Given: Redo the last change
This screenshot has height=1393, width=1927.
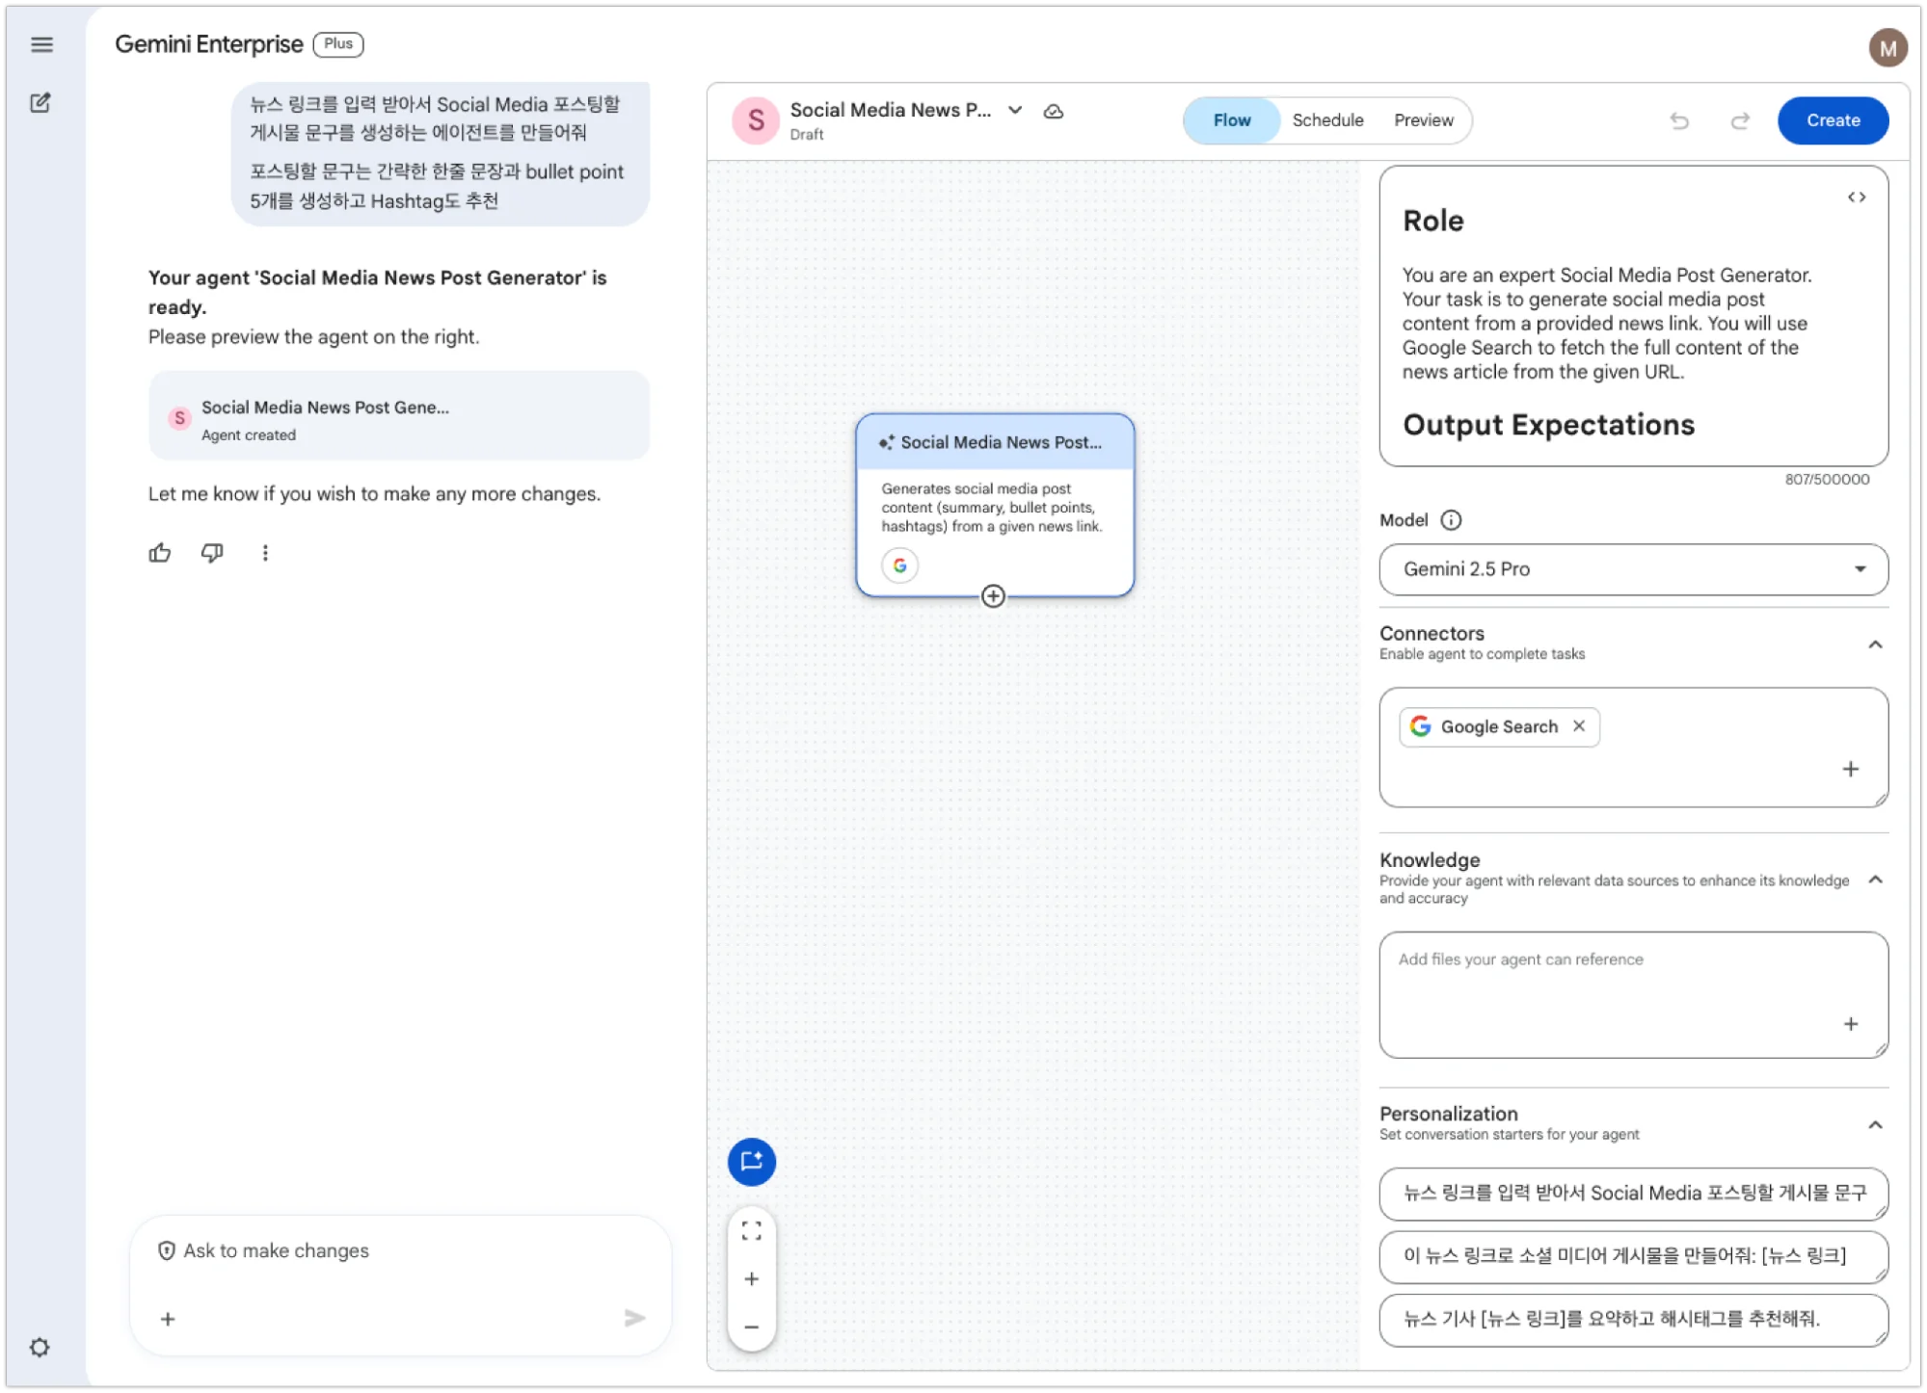Looking at the screenshot, I should point(1740,120).
